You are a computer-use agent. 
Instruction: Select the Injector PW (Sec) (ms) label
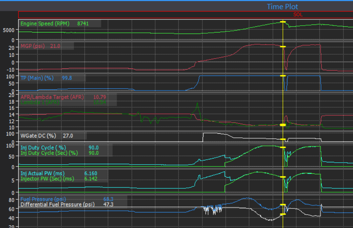47,179
